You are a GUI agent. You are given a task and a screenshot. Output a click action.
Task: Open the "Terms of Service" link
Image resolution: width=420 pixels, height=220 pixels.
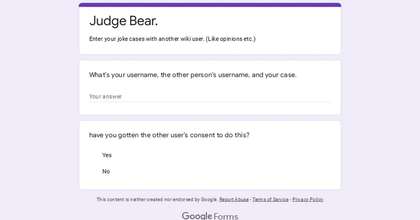[x=271, y=199]
